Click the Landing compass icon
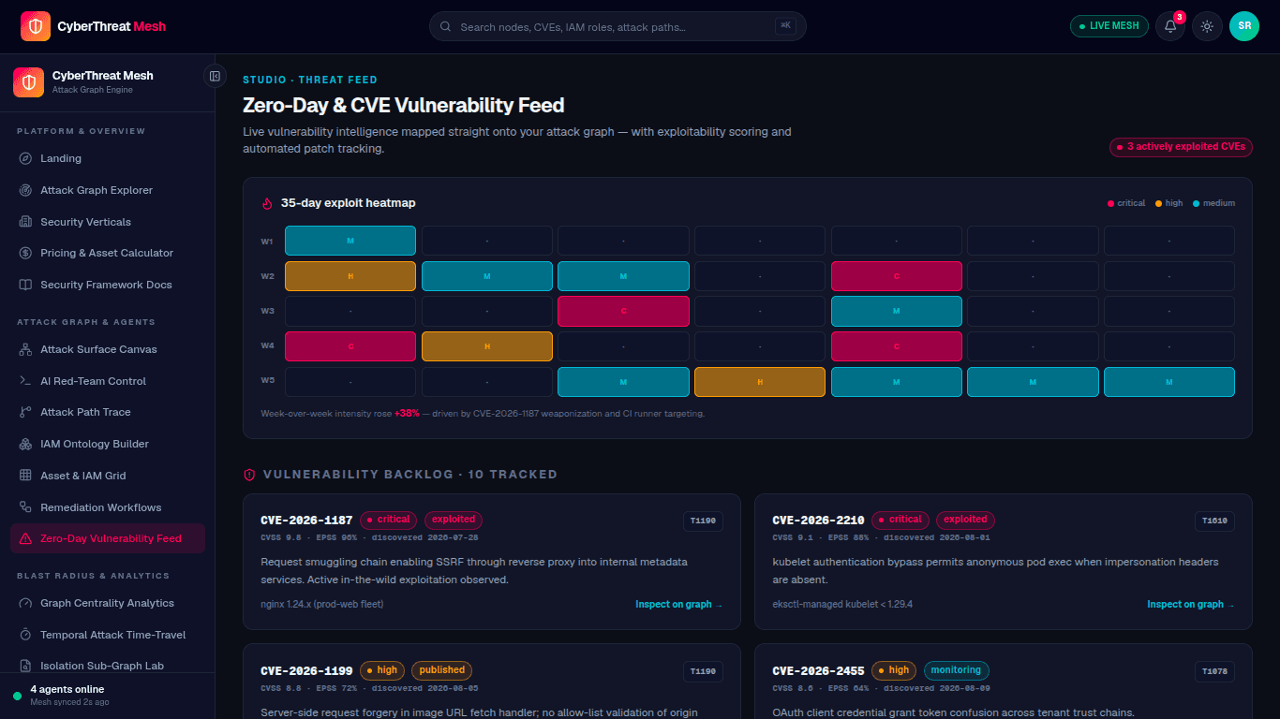The image size is (1280, 719). [x=25, y=158]
